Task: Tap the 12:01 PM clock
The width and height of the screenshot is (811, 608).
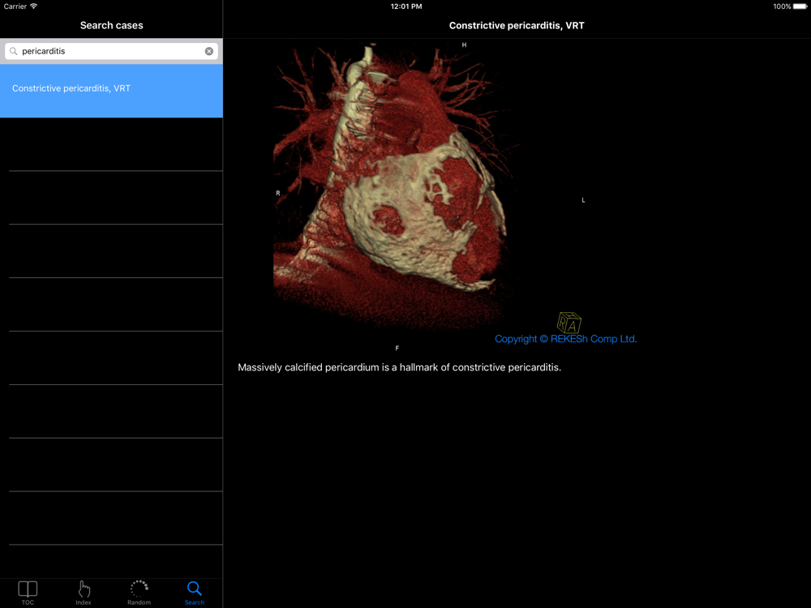Action: 406,6
